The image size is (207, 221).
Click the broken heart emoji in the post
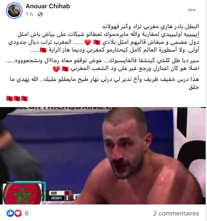tap(56, 69)
